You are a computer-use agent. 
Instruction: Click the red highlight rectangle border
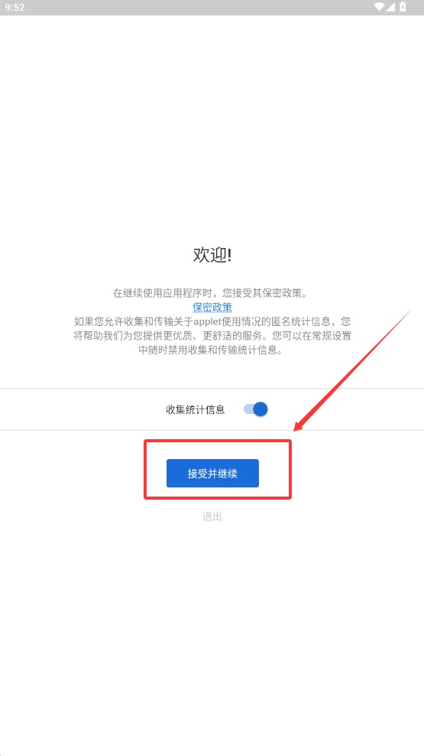pos(218,440)
